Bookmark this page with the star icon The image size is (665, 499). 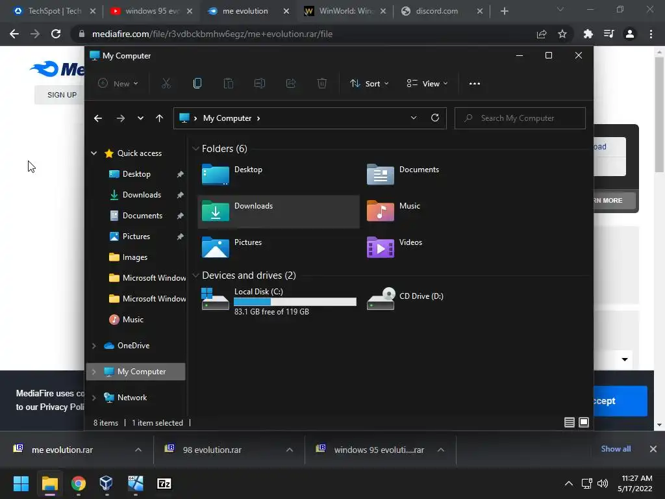click(562, 34)
